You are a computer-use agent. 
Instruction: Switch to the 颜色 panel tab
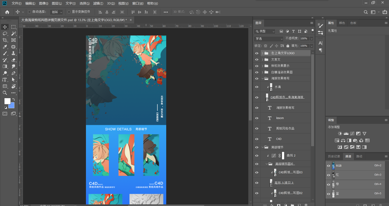(342, 23)
